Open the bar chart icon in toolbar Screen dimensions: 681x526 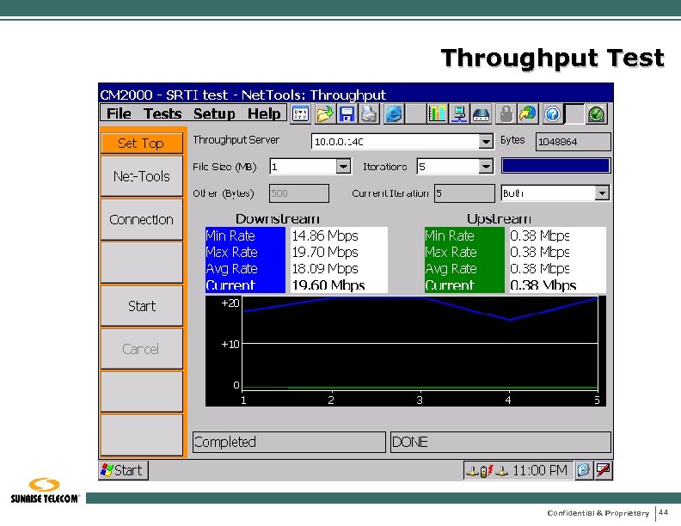click(437, 114)
